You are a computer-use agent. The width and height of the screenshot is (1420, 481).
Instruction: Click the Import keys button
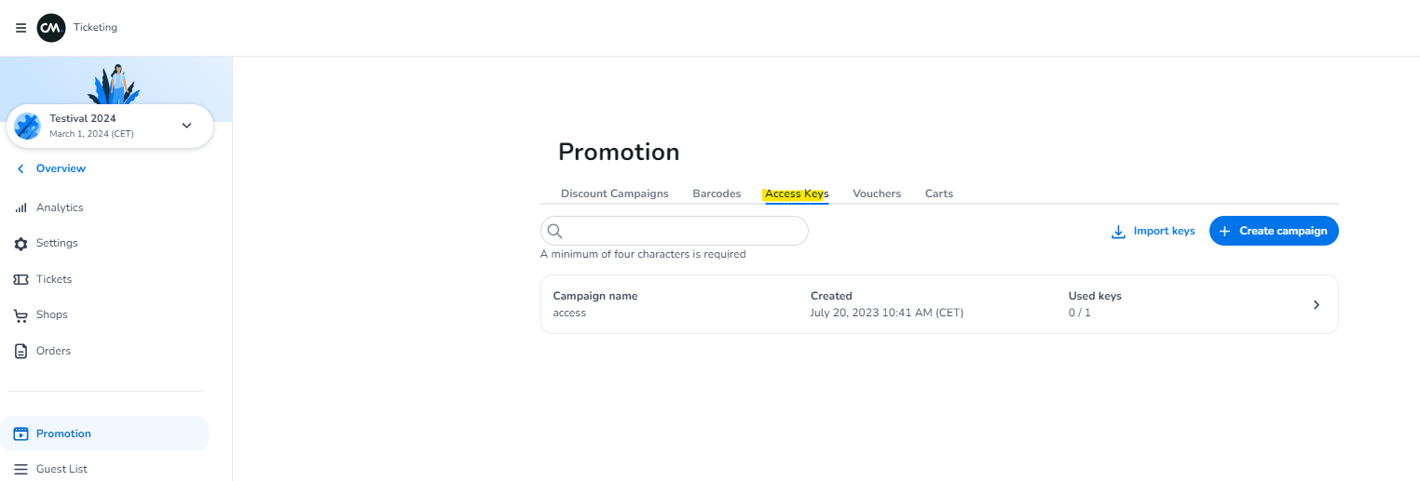pyautogui.click(x=1153, y=231)
